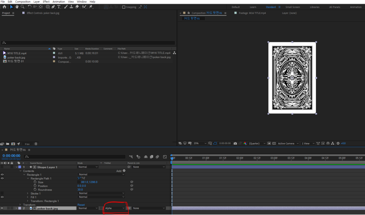This screenshot has width=365, height=215.
Task: Take a snapshot with camera icon
Action: [x=235, y=143]
